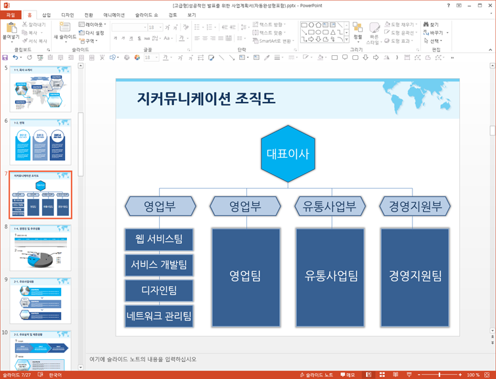Click Format Painter (서식 복사) button
Screen dimensions: 496x379
point(35,41)
